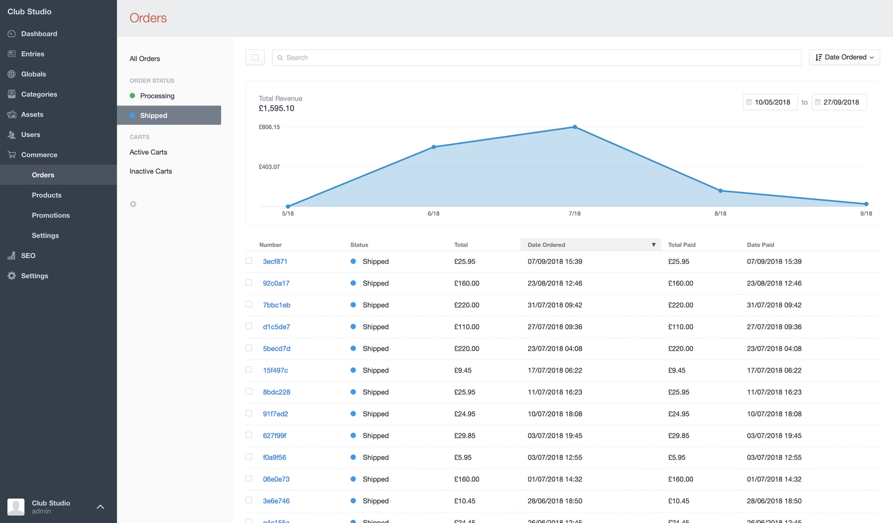Expand the Club Studio admin account menu

(100, 507)
